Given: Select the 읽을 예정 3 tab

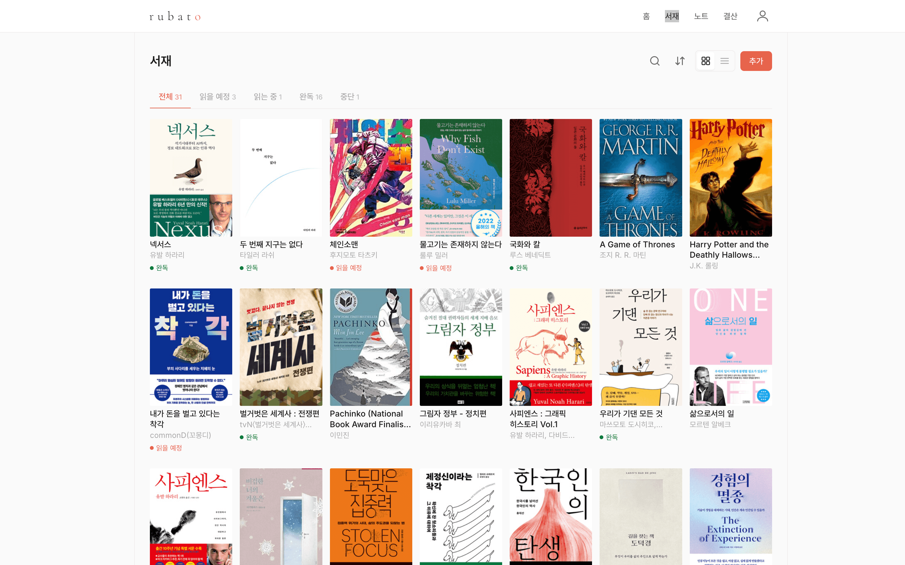Looking at the screenshot, I should click(217, 97).
